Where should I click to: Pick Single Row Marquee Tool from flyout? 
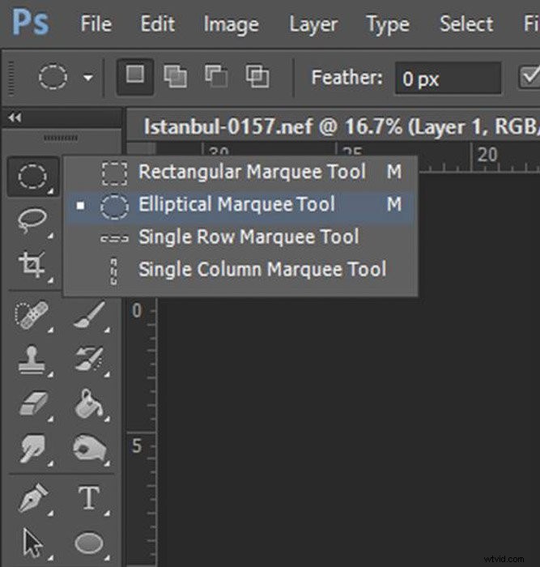tap(240, 237)
